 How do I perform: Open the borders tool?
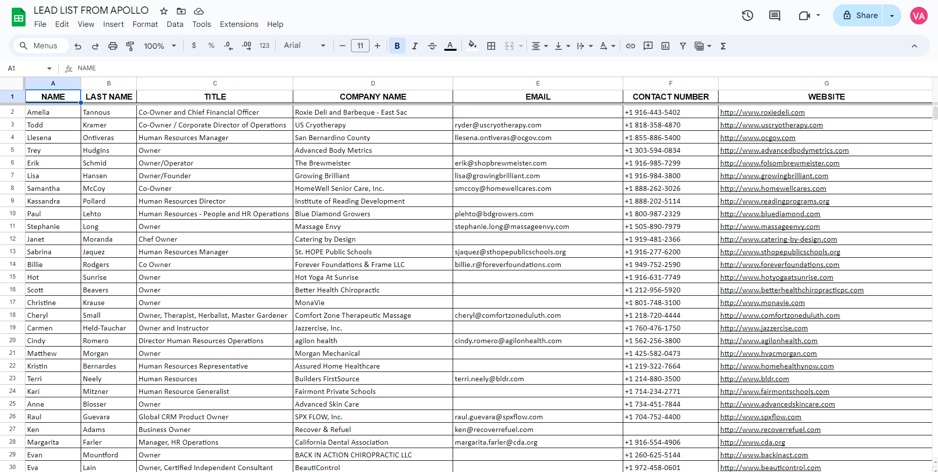(491, 46)
